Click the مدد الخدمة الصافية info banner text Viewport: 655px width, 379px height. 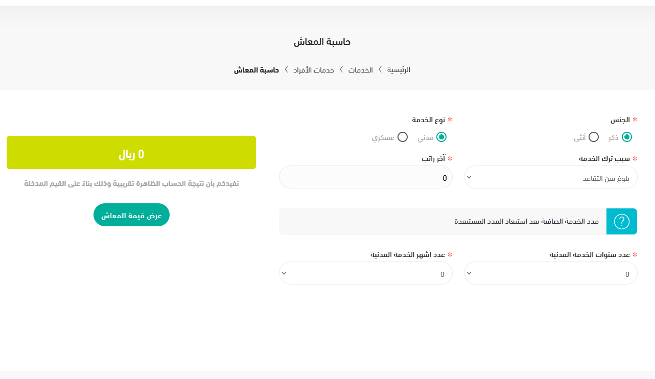coord(527,222)
